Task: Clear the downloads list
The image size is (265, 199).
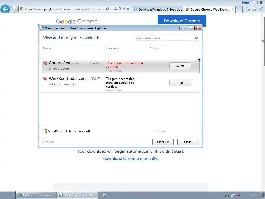Action: pyautogui.click(x=163, y=142)
